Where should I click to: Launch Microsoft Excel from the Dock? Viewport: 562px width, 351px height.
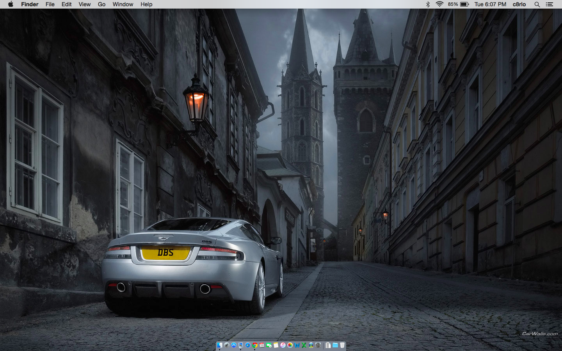[304, 345]
